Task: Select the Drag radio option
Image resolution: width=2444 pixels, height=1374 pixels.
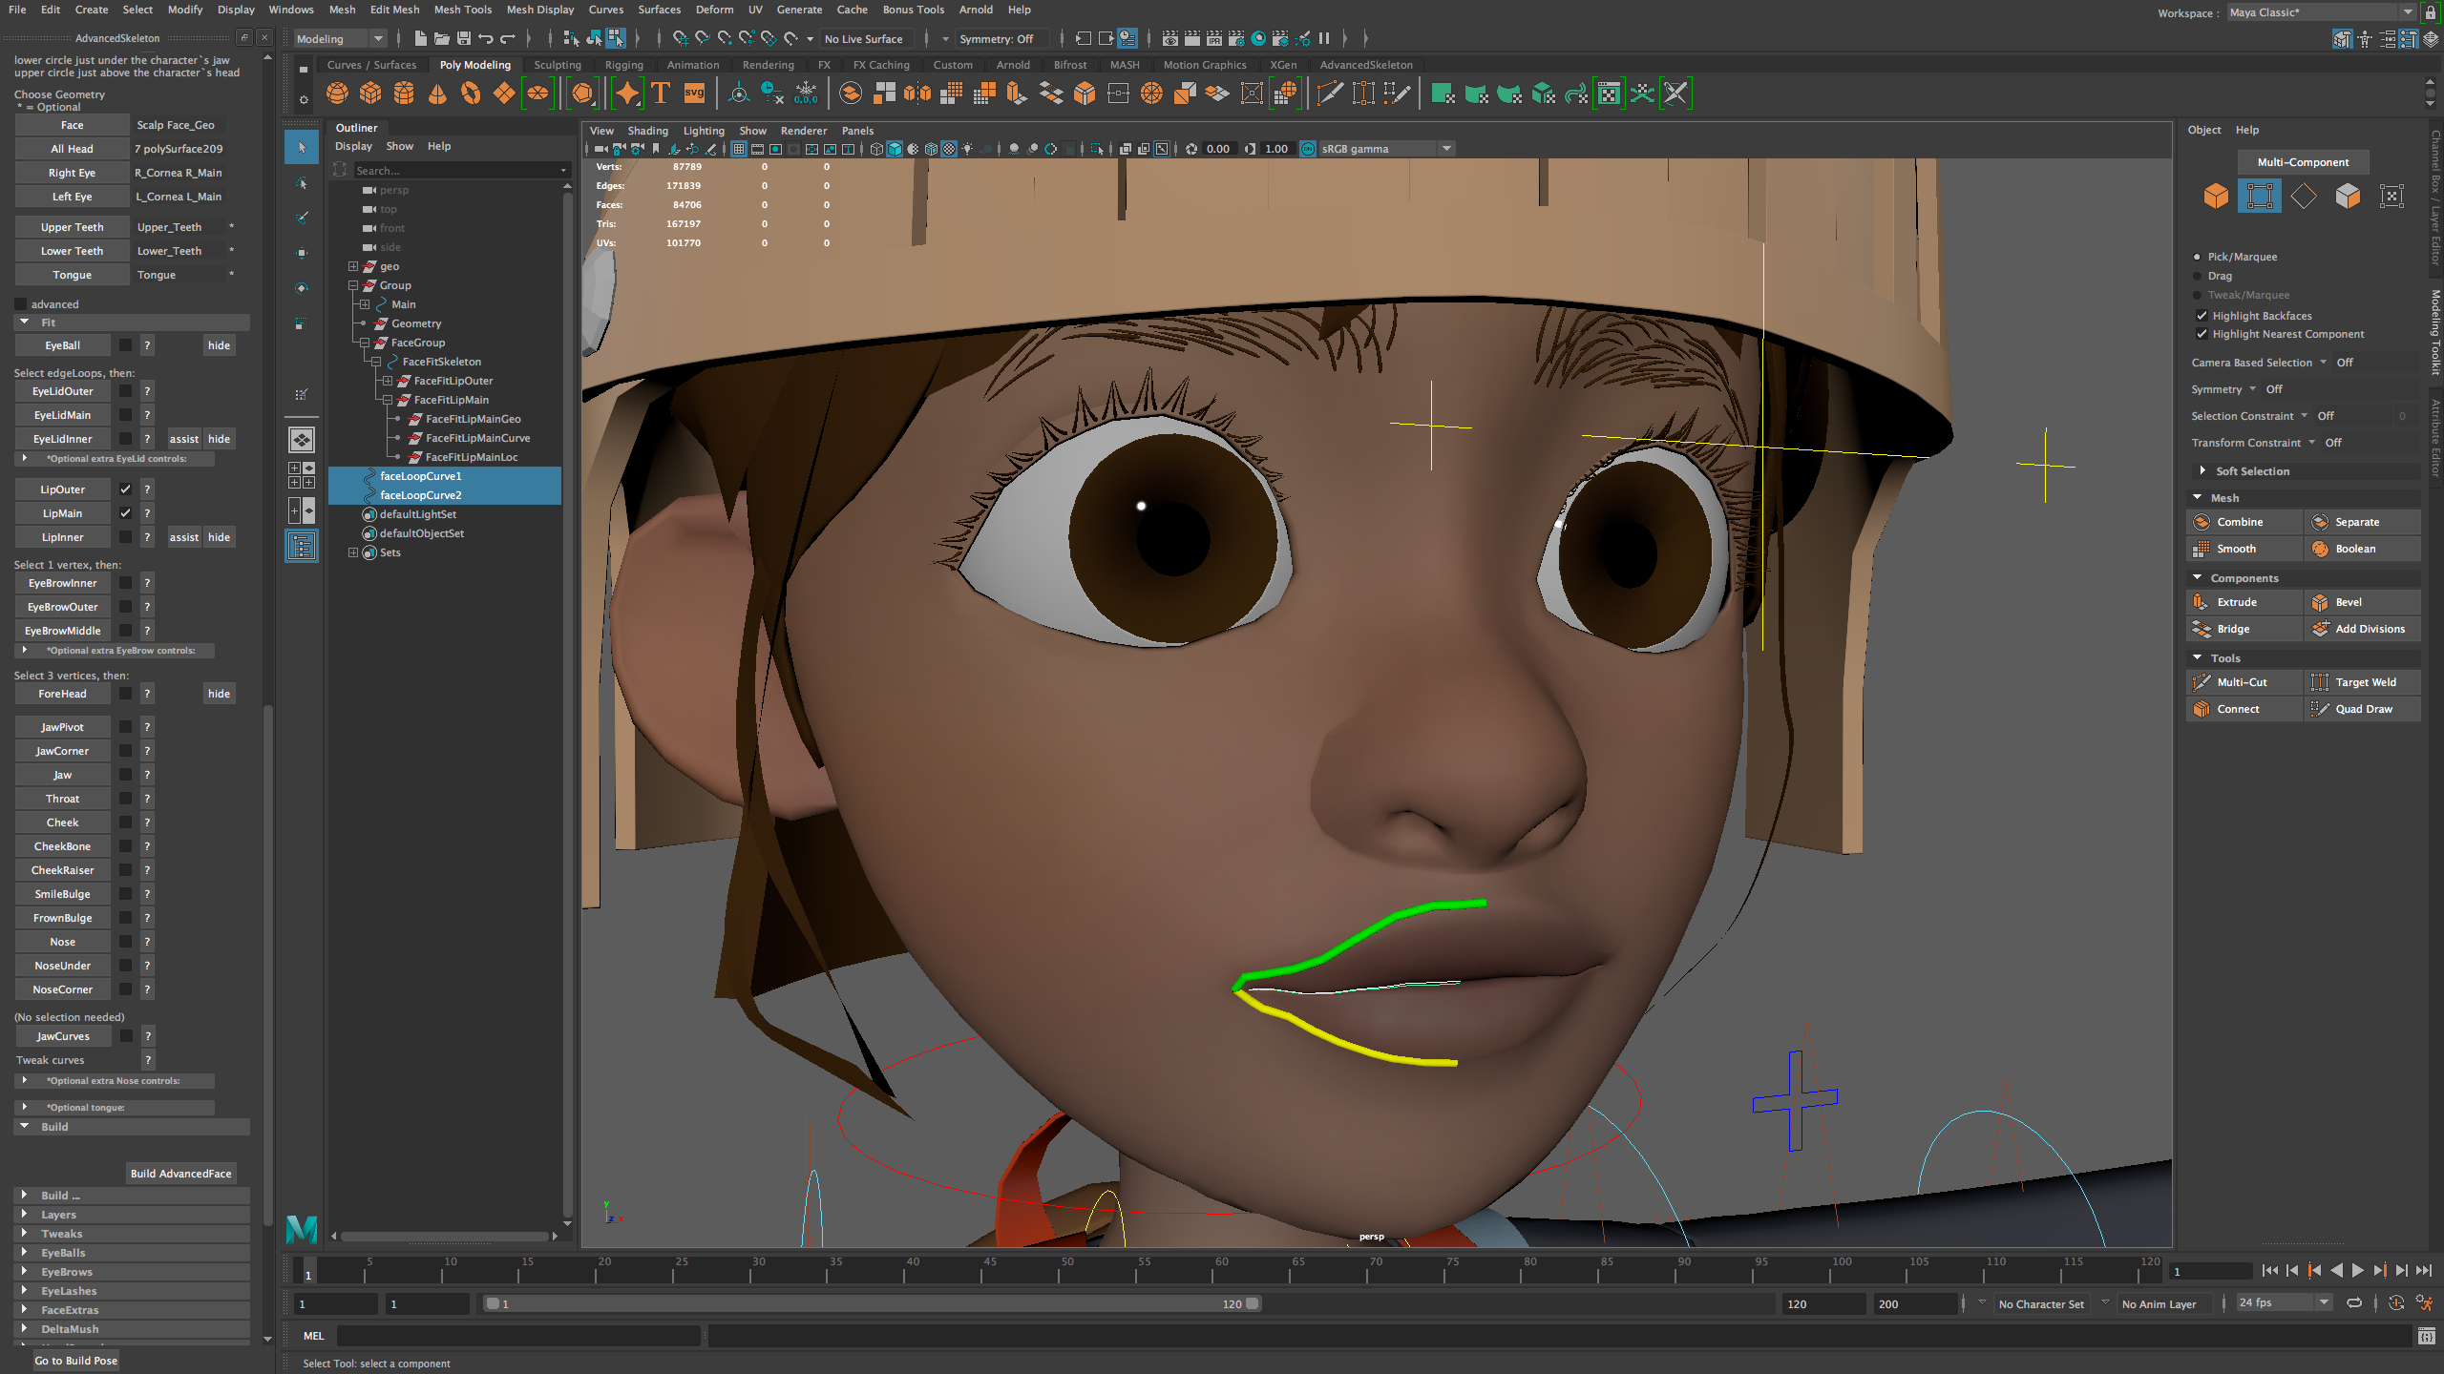Action: 2197,276
